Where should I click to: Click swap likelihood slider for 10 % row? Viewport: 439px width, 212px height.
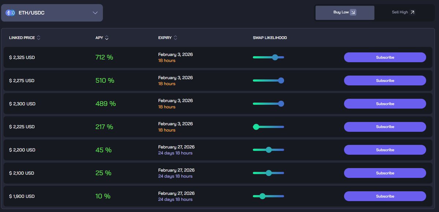[269, 196]
